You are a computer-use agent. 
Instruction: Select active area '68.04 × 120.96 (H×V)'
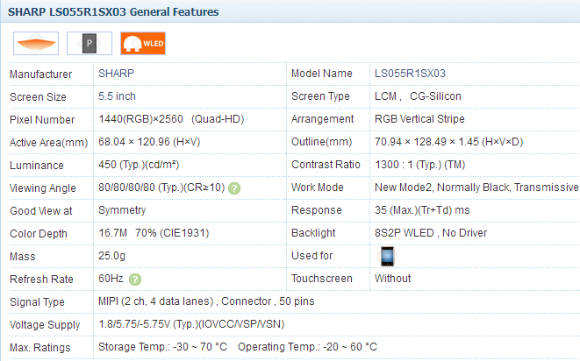(x=149, y=142)
